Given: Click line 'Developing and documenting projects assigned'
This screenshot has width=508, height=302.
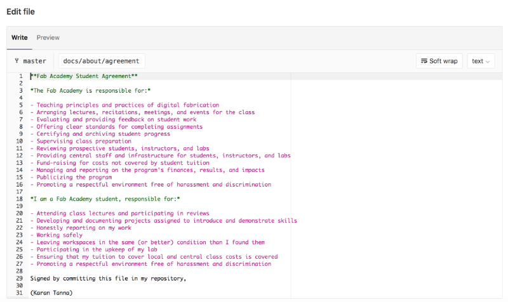Looking at the screenshot, I should (164, 221).
